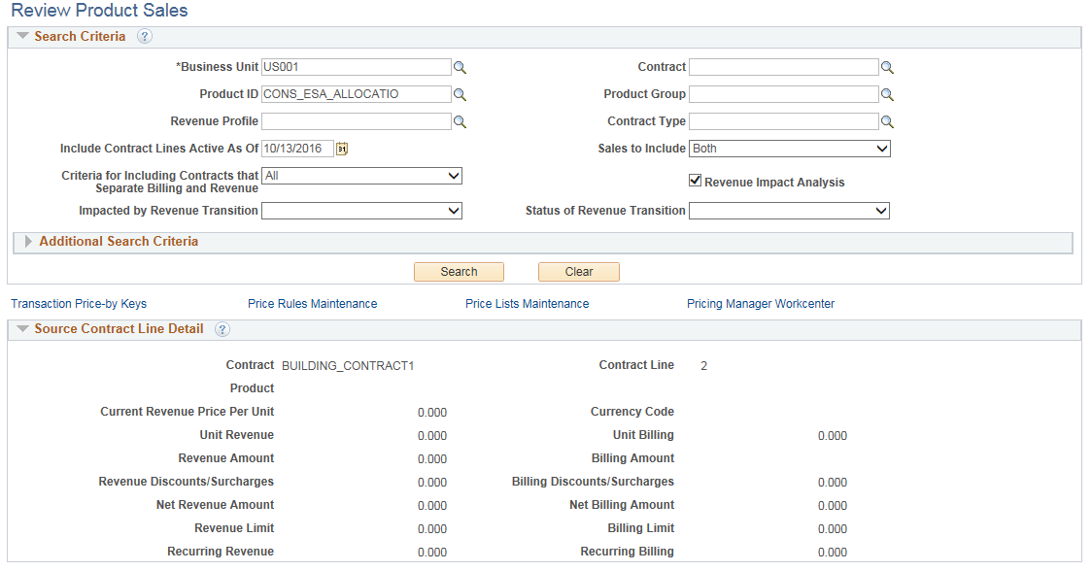The width and height of the screenshot is (1092, 571).
Task: Open the Price Rules Maintenance link
Action: coord(312,303)
